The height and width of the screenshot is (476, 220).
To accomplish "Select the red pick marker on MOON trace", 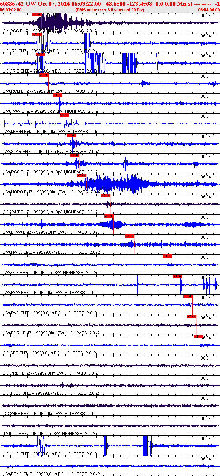I will 64,115.
